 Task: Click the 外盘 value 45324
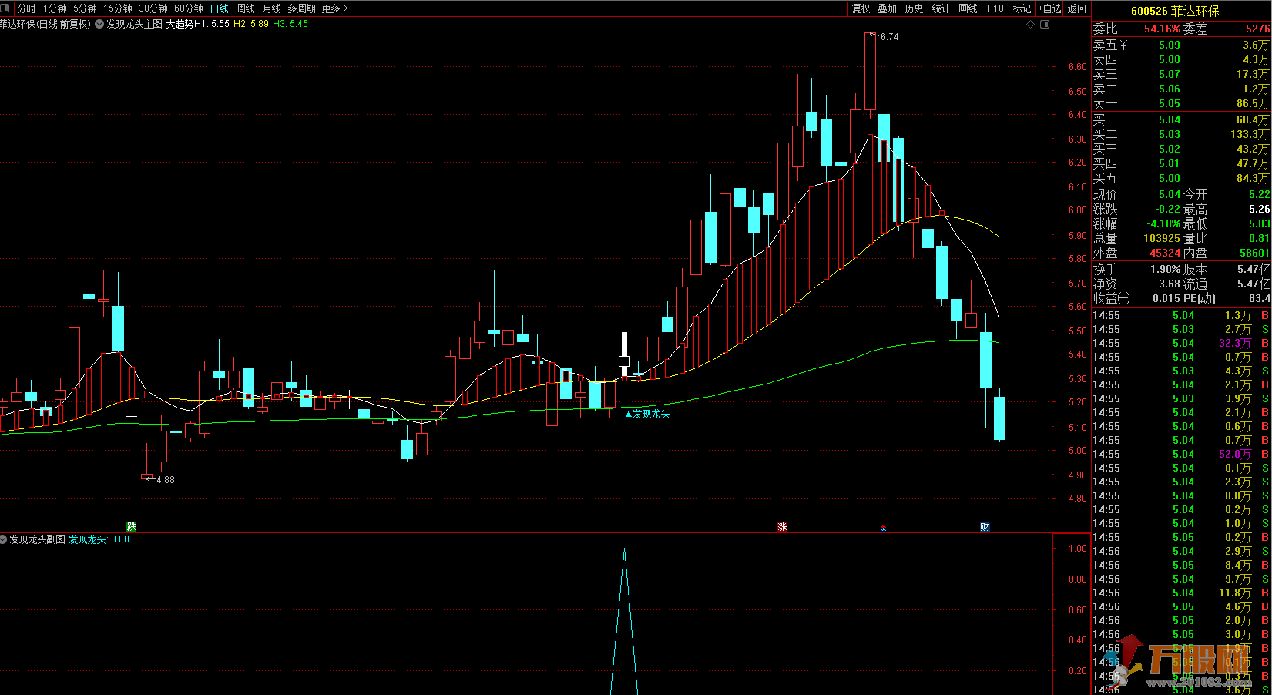pos(1165,253)
